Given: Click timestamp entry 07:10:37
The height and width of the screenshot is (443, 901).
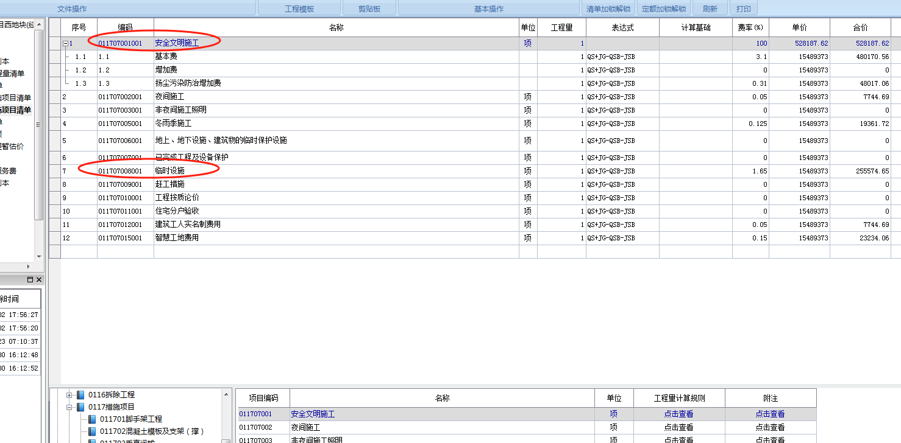Looking at the screenshot, I should click(20, 341).
